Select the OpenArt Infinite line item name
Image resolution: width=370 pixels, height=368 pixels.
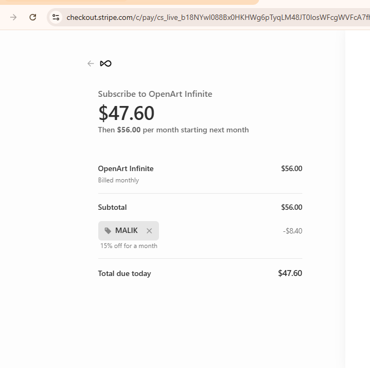[x=126, y=168]
